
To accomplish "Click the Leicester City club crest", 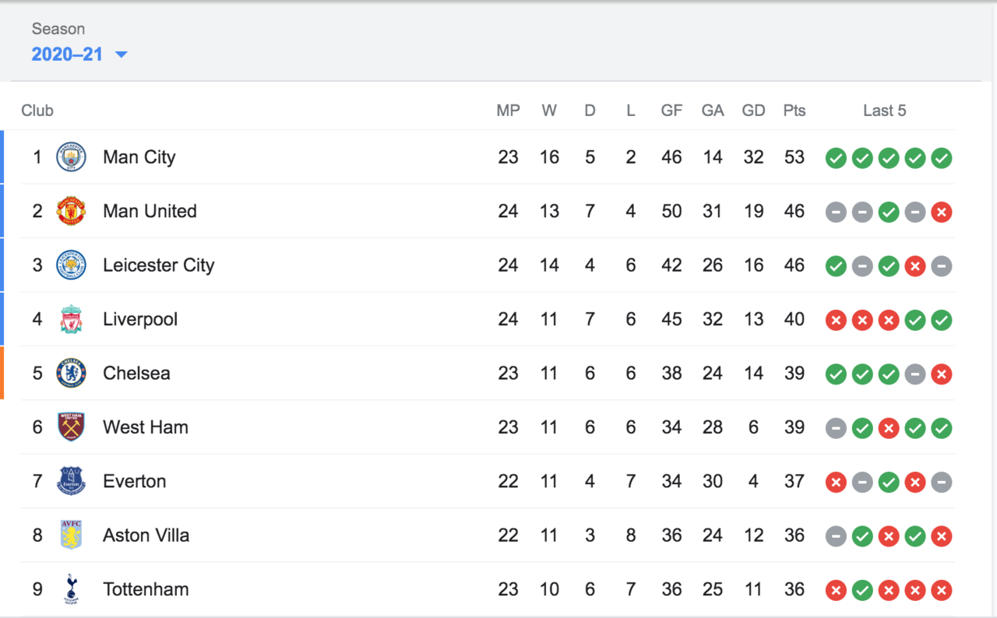I will click(71, 265).
